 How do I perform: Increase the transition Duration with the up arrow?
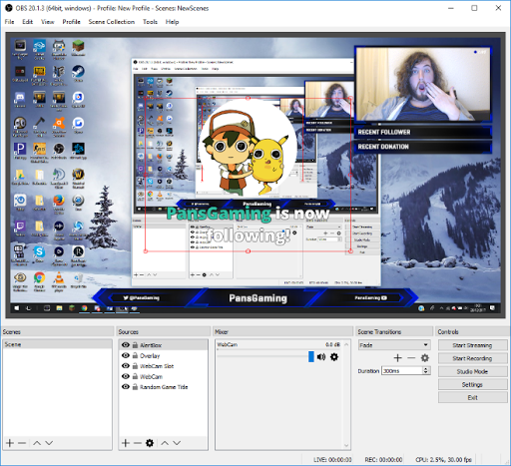click(x=426, y=368)
